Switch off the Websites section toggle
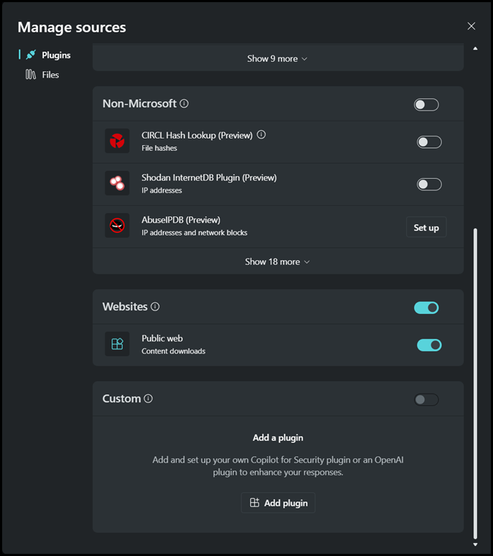 pyautogui.click(x=426, y=308)
